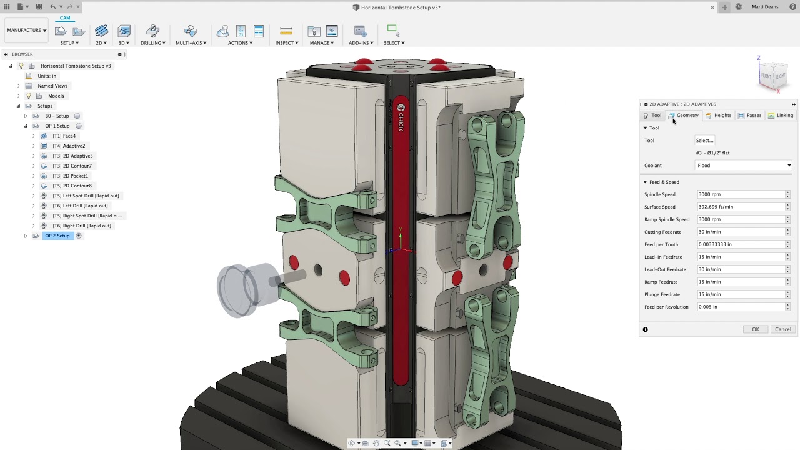Switch to the Geometry tab
Viewport: 800px width, 450px height.
point(684,116)
